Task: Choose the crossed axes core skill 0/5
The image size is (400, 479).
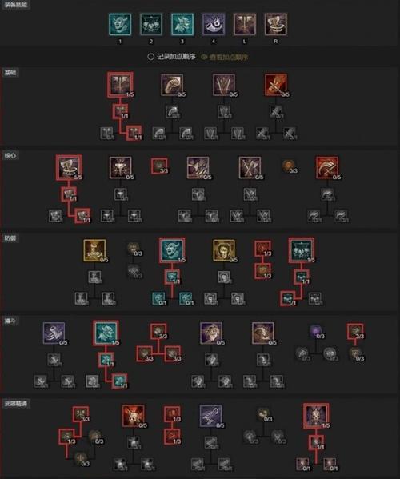Action: click(250, 167)
